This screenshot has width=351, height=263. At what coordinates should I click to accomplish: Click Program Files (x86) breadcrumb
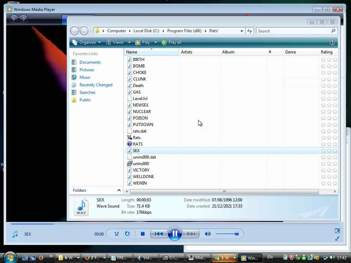184,31
